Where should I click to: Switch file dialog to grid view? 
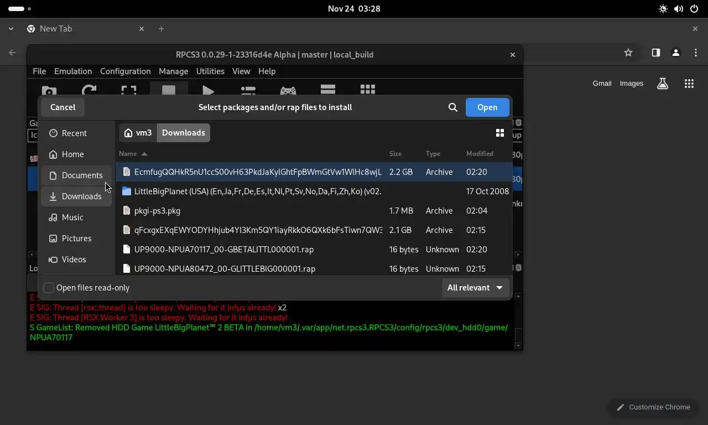coord(500,133)
